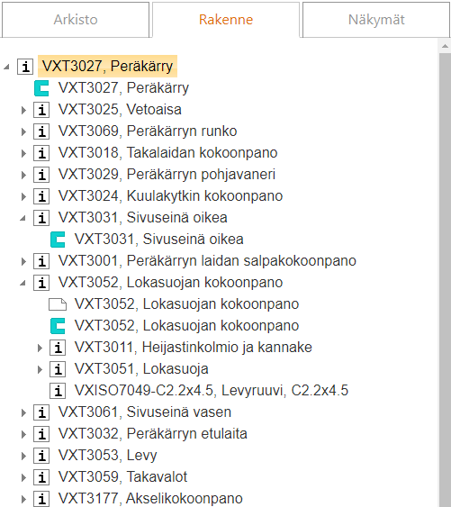The image size is (451, 507).
Task: Collapse VXT3052 Lokasuojan kokoonpano node
Action: [23, 283]
